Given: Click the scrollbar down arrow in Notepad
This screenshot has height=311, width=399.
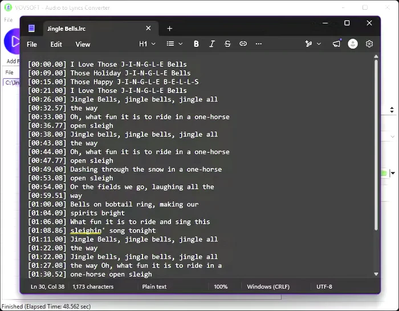Looking at the screenshot, I should pyautogui.click(x=376, y=274).
